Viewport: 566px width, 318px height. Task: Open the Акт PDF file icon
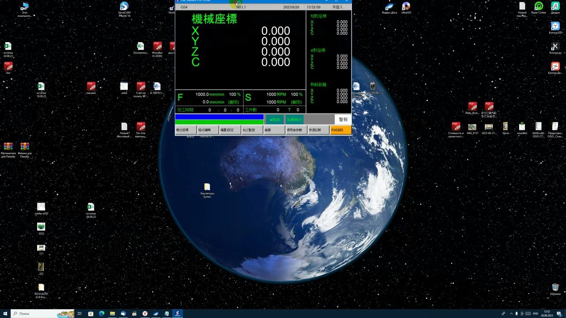pyautogui.click(x=8, y=68)
